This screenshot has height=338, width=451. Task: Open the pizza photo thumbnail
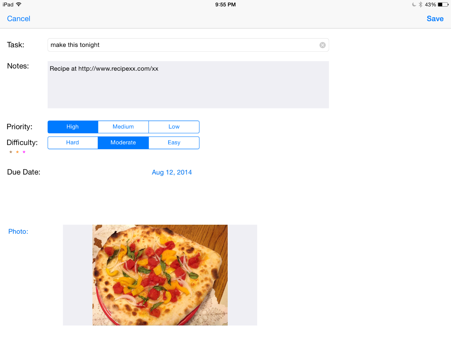pos(160,275)
